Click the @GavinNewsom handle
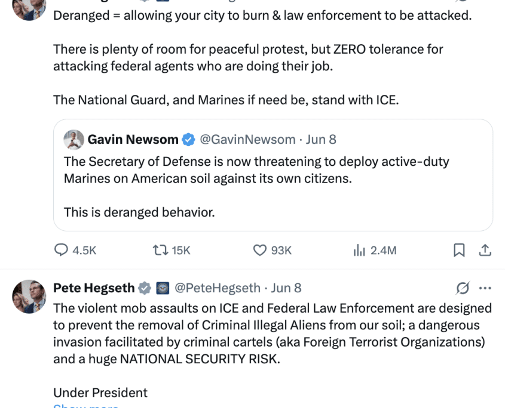505x408 pixels. (x=247, y=140)
